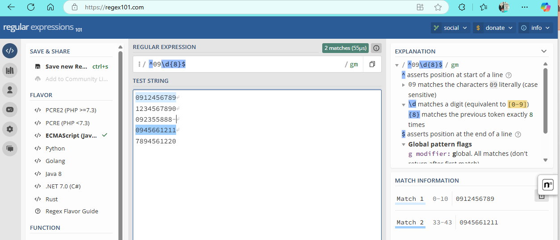Click the Explanation panel scrollbar
560x240 pixels.
point(545,100)
